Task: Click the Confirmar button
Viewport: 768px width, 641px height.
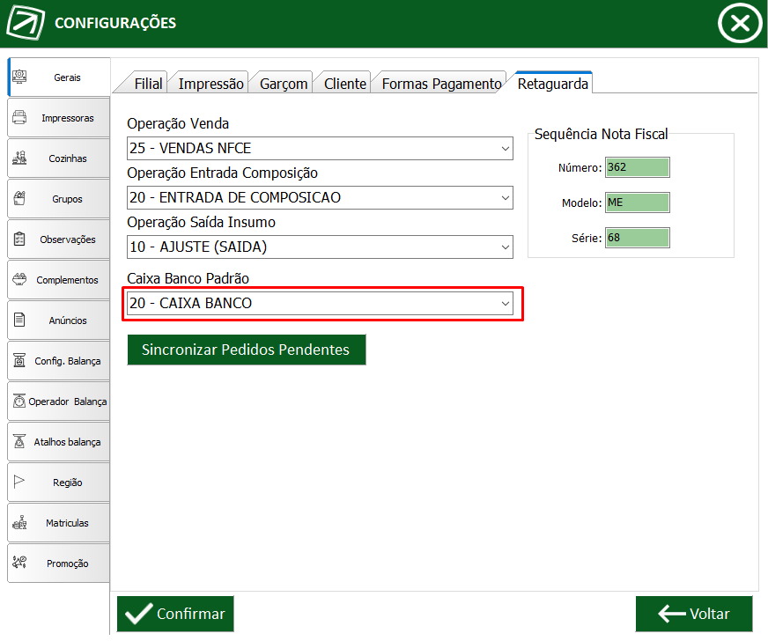Action: point(175,614)
